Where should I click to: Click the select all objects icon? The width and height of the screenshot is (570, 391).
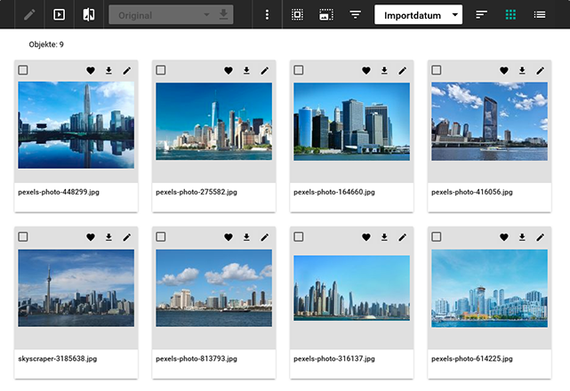298,14
